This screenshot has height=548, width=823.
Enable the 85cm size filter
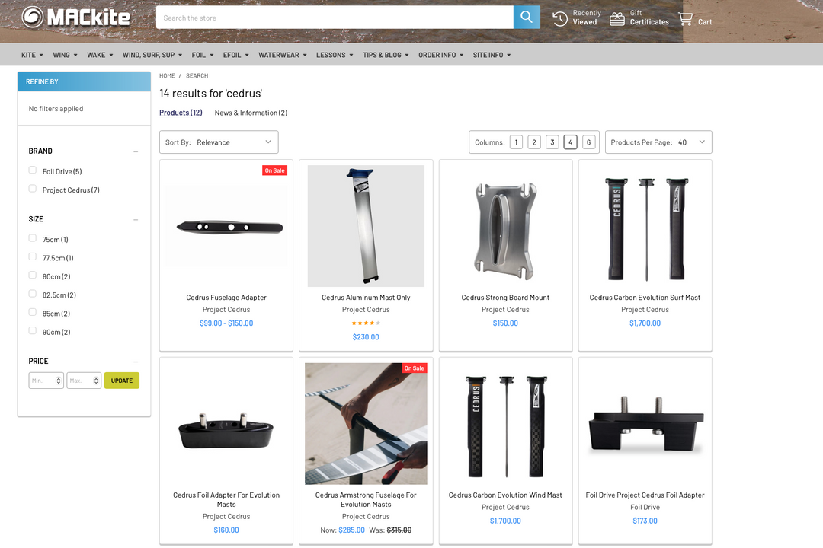point(33,313)
